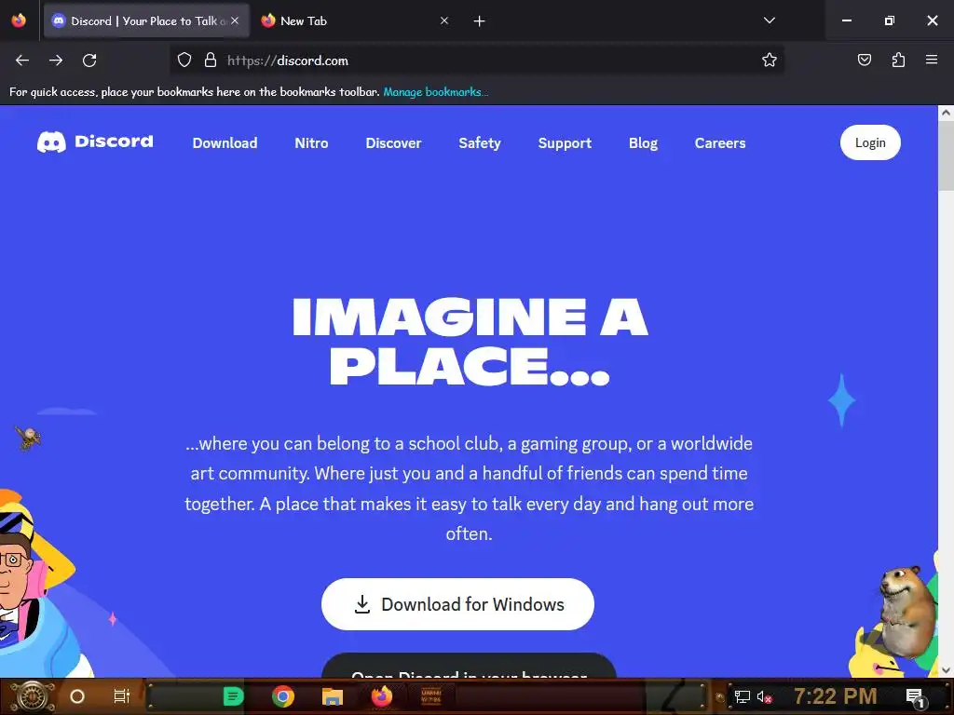The height and width of the screenshot is (715, 954).
Task: Open the Download page
Action: pyautogui.click(x=225, y=142)
